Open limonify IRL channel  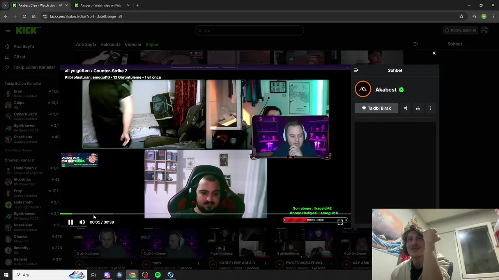point(31,250)
